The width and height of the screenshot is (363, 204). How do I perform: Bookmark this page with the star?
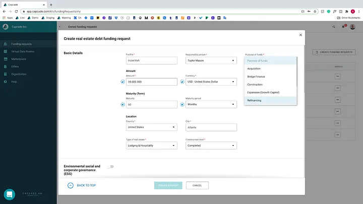(x=315, y=11)
